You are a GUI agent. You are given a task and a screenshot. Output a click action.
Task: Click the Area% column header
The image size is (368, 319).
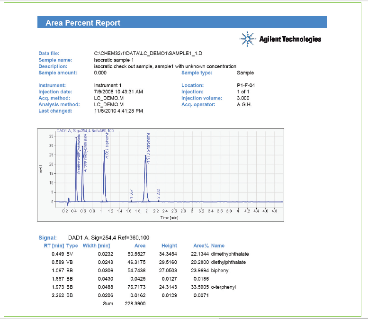(201, 246)
